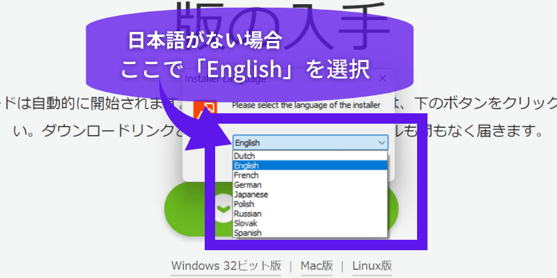Open the Windows 32ビット版 download link

[226, 265]
